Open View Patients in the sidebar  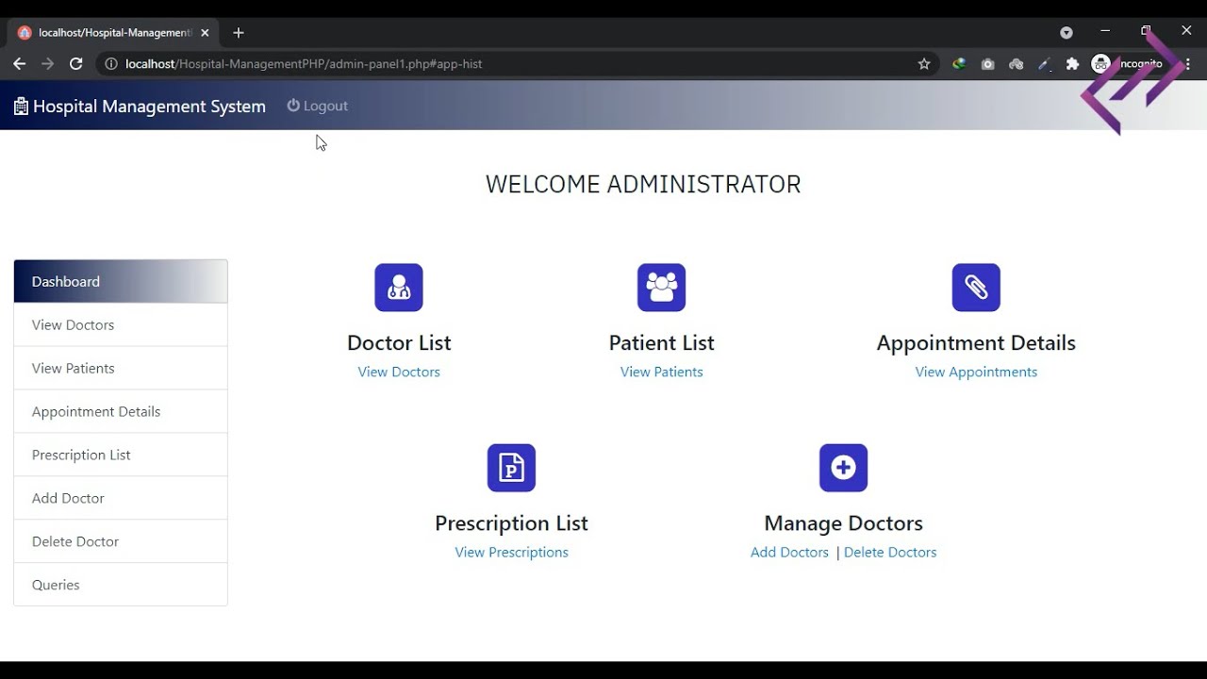[x=121, y=368]
